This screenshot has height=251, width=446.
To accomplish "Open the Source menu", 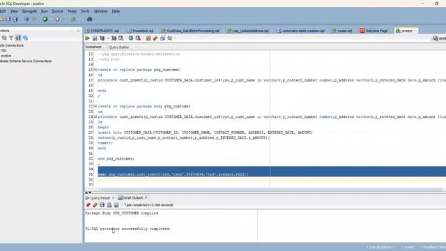I will [x=57, y=11].
